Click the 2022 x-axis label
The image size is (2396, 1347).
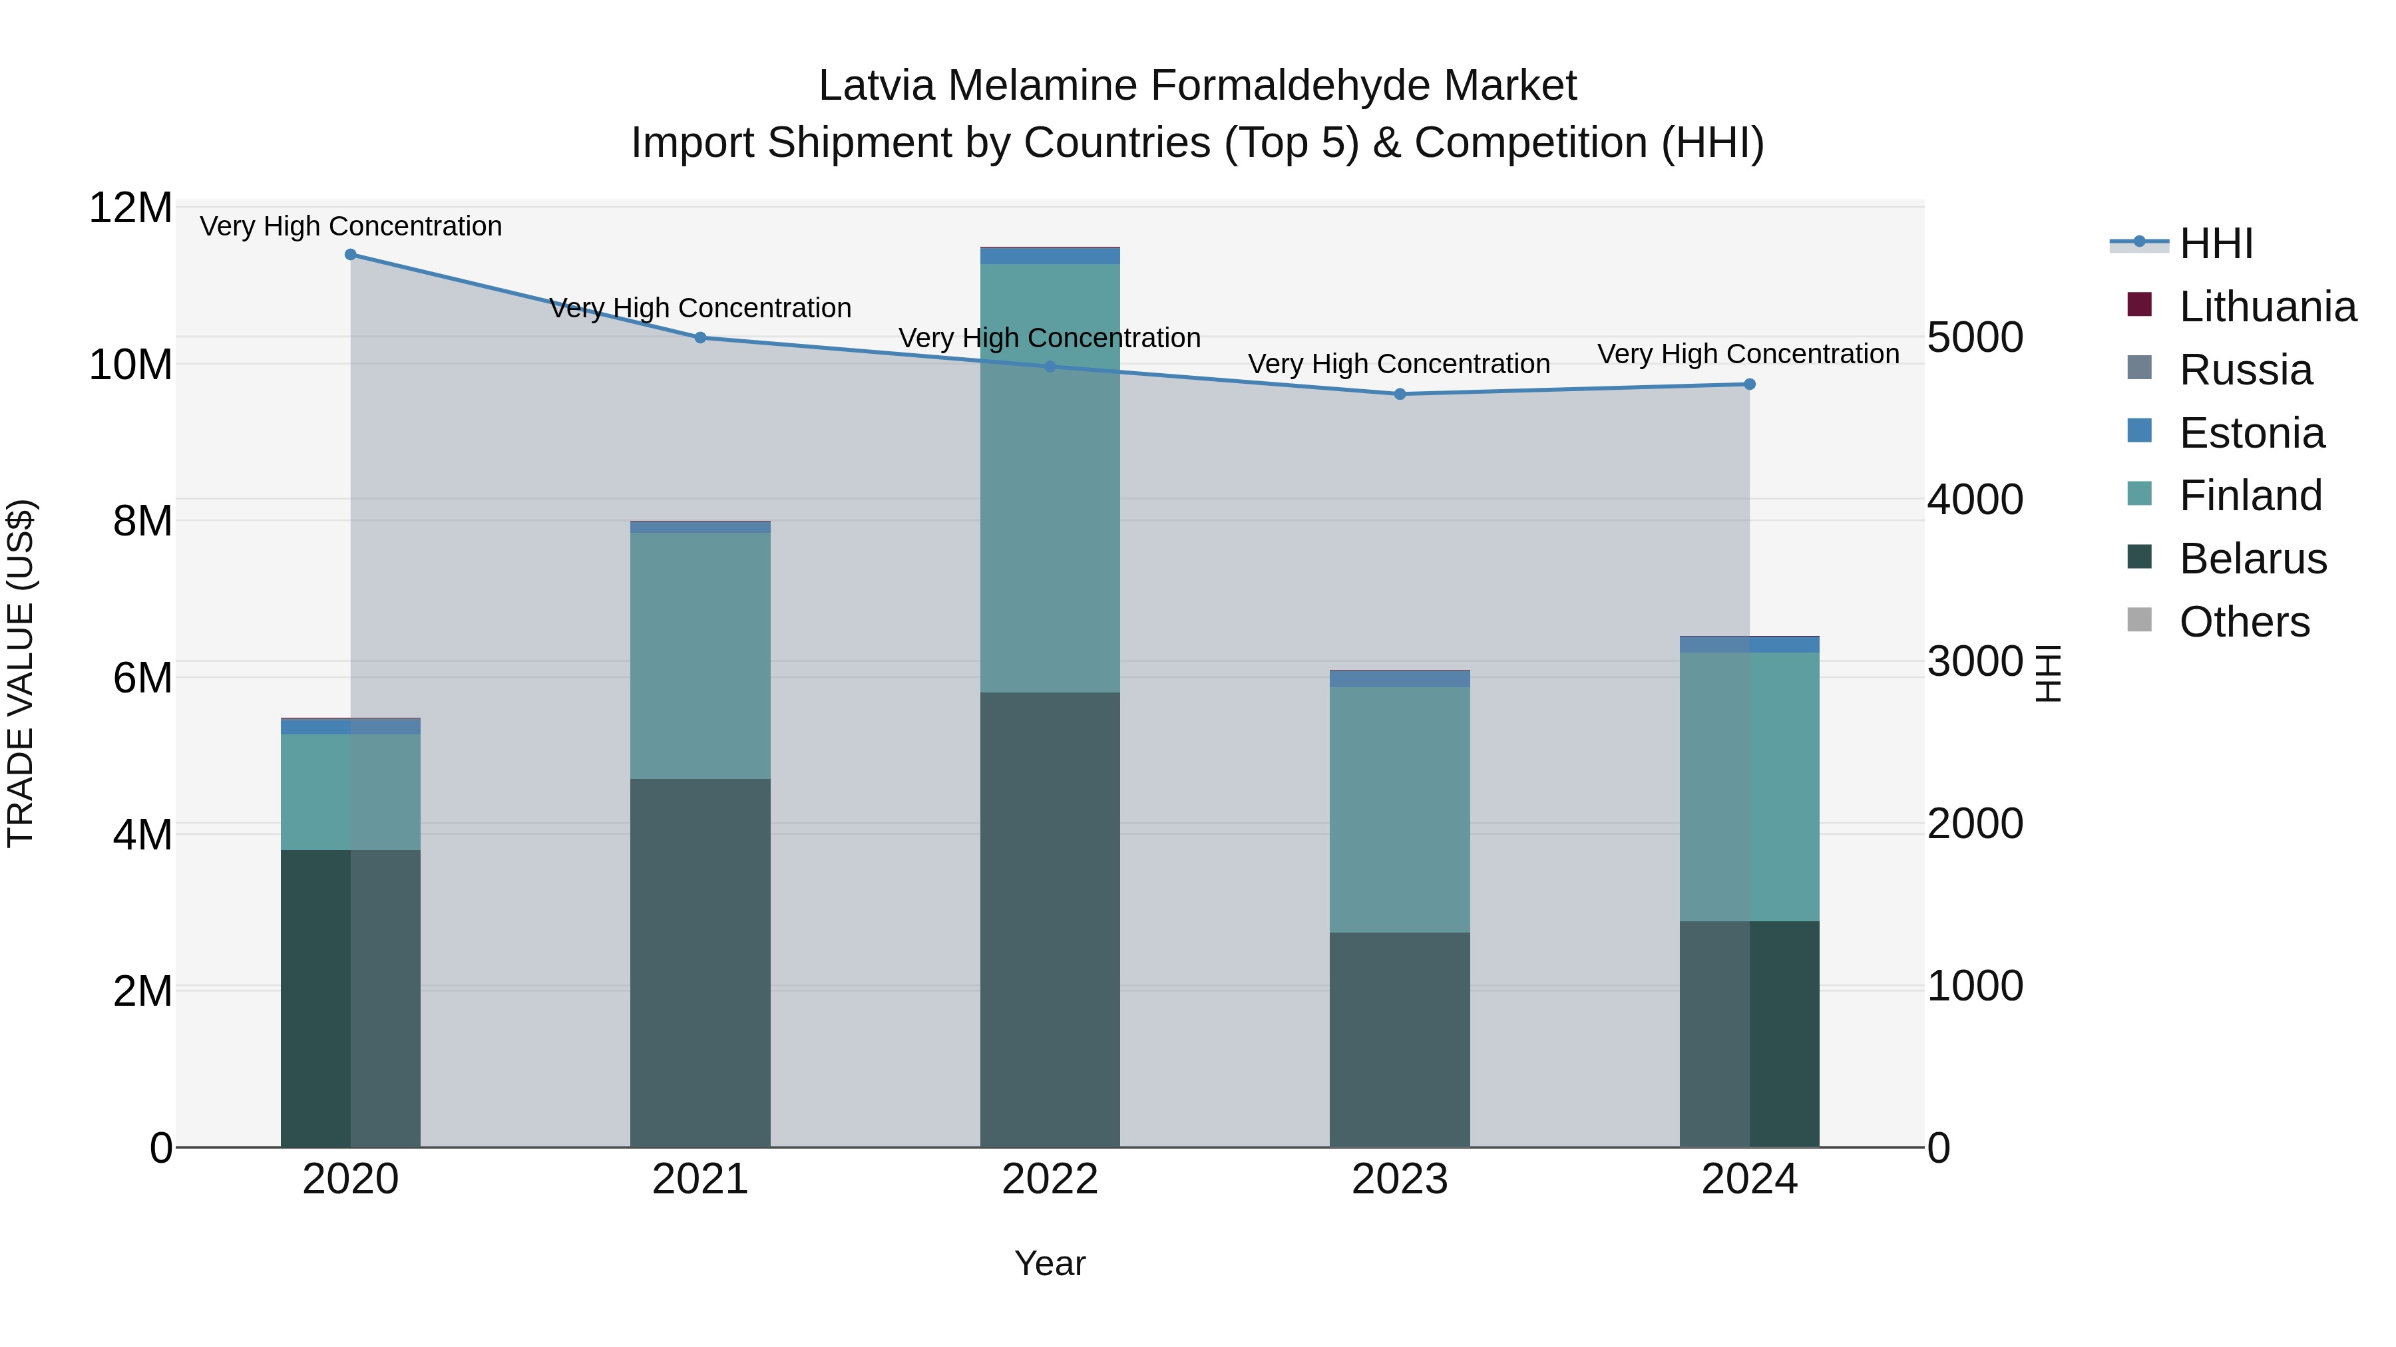1050,1179
